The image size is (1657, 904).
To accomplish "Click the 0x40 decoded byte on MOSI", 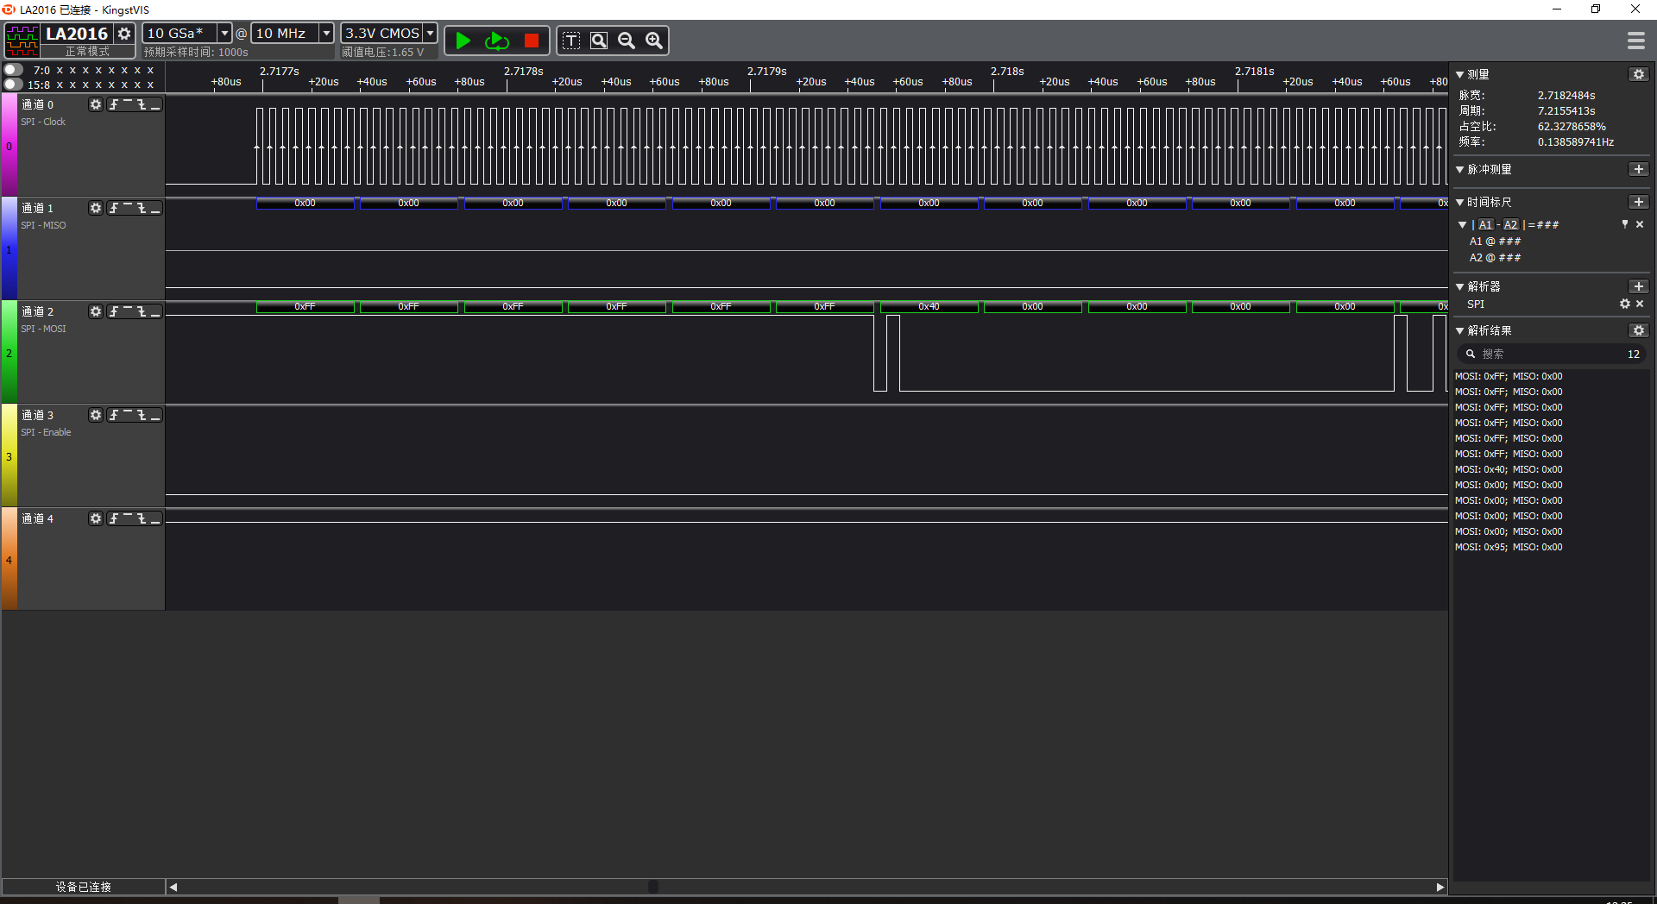I will tap(929, 306).
